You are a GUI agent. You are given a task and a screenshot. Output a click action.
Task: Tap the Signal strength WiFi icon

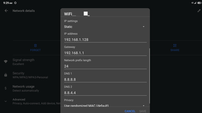coord(6,62)
